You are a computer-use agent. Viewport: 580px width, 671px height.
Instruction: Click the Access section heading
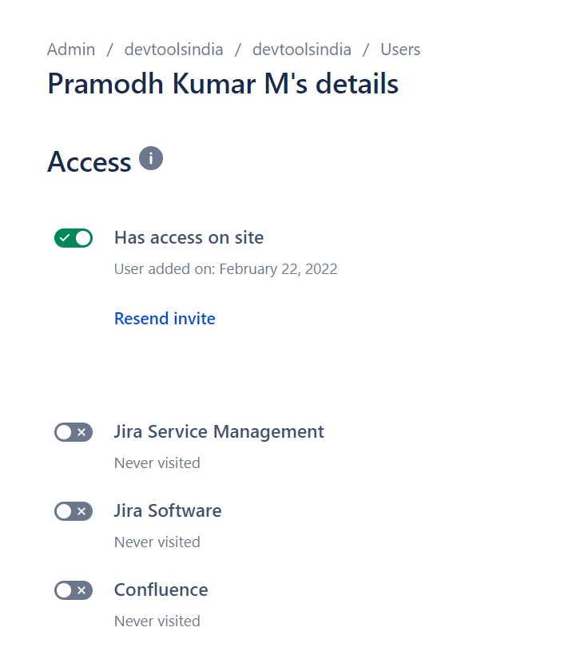pos(89,161)
